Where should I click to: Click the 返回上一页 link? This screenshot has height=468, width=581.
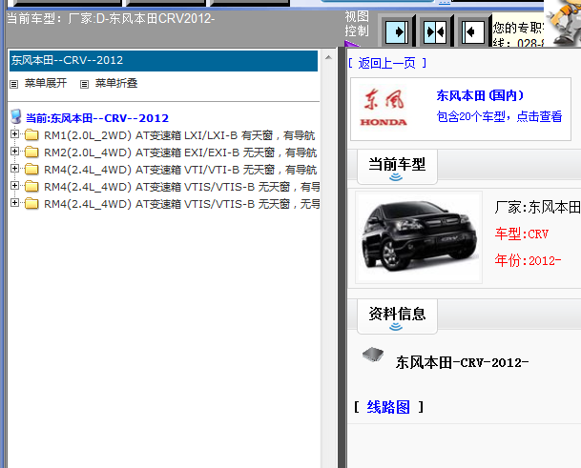point(387,63)
